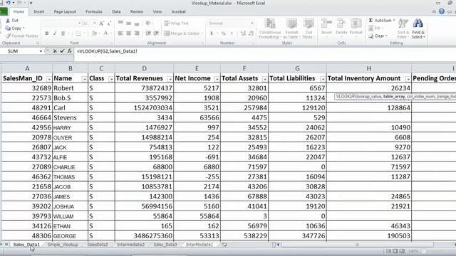The width and height of the screenshot is (456, 256).
Task: Open Find & Select binoculars
Action: [x=418, y=28]
